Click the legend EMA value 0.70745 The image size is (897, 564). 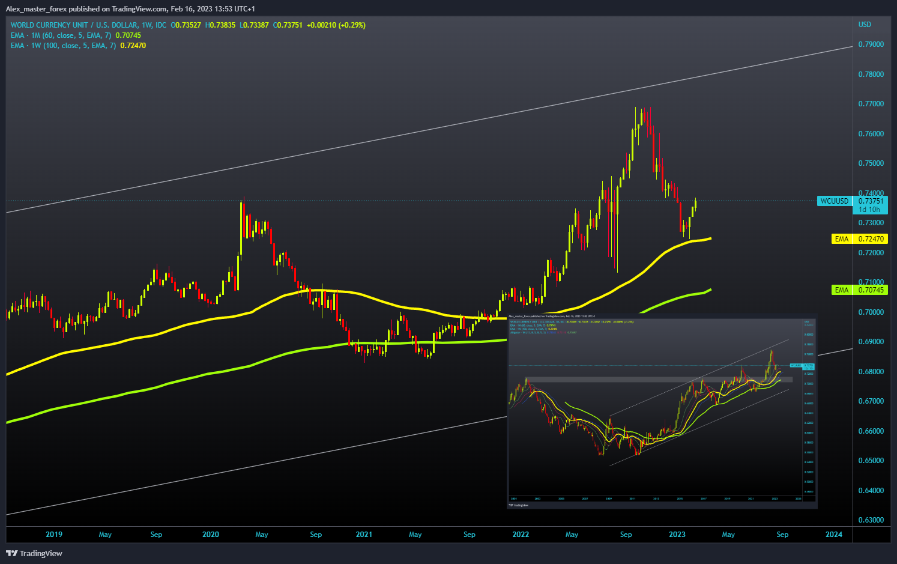click(x=128, y=35)
